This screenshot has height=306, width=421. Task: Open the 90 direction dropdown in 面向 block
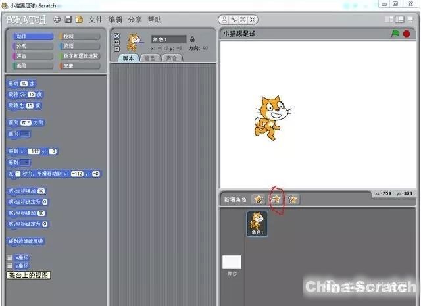27,122
